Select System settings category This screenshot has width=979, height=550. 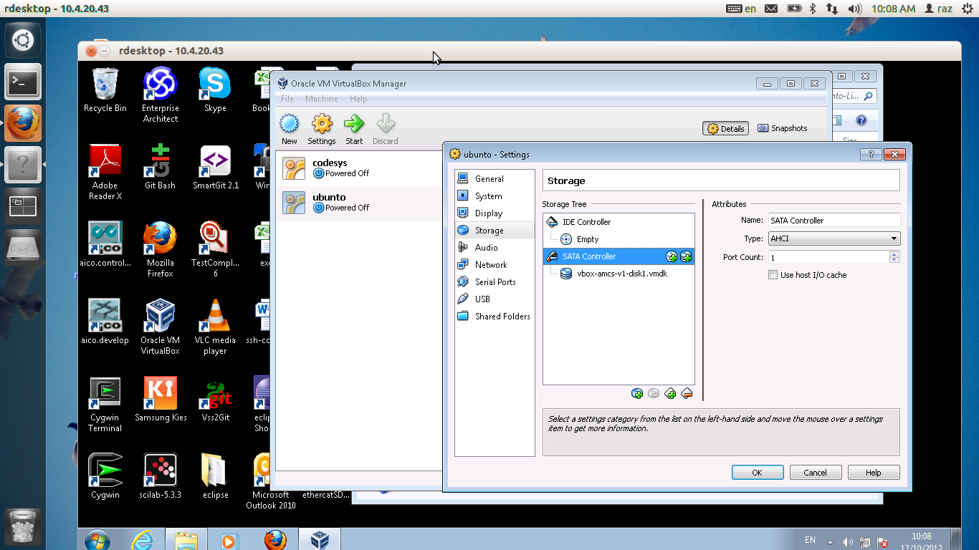pyautogui.click(x=495, y=196)
